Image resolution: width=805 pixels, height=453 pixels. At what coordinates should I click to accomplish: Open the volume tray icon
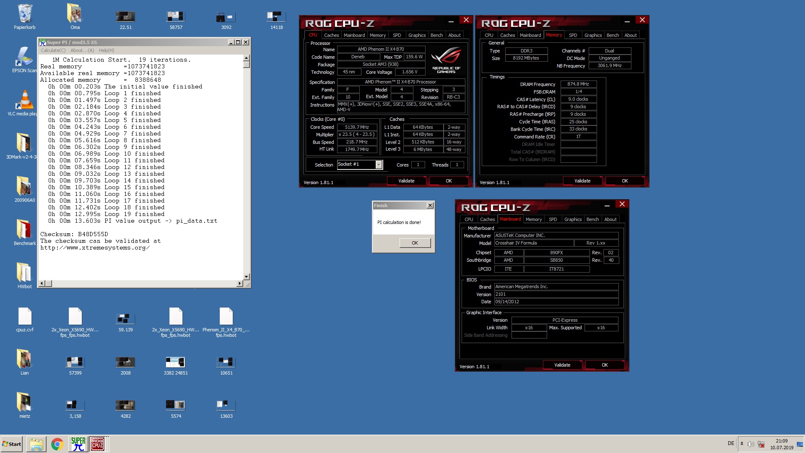(x=750, y=444)
